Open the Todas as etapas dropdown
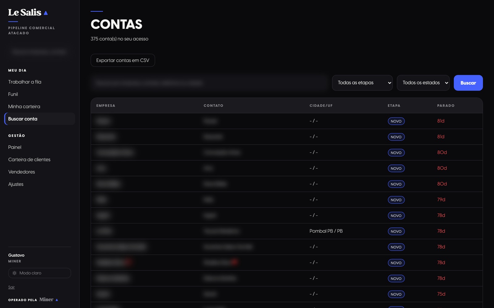 (362, 83)
